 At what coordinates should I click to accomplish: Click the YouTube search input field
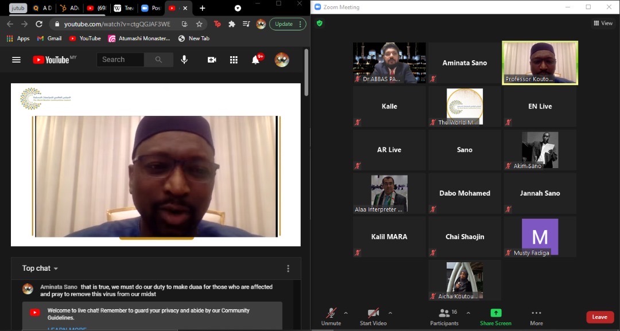(121, 60)
